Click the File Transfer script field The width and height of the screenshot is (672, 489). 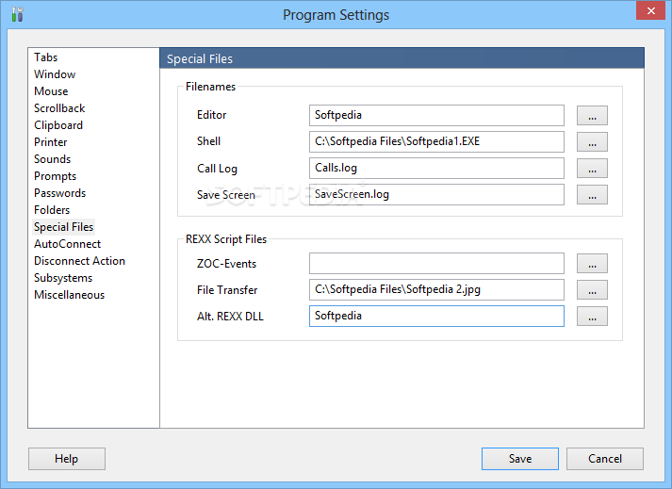click(436, 289)
